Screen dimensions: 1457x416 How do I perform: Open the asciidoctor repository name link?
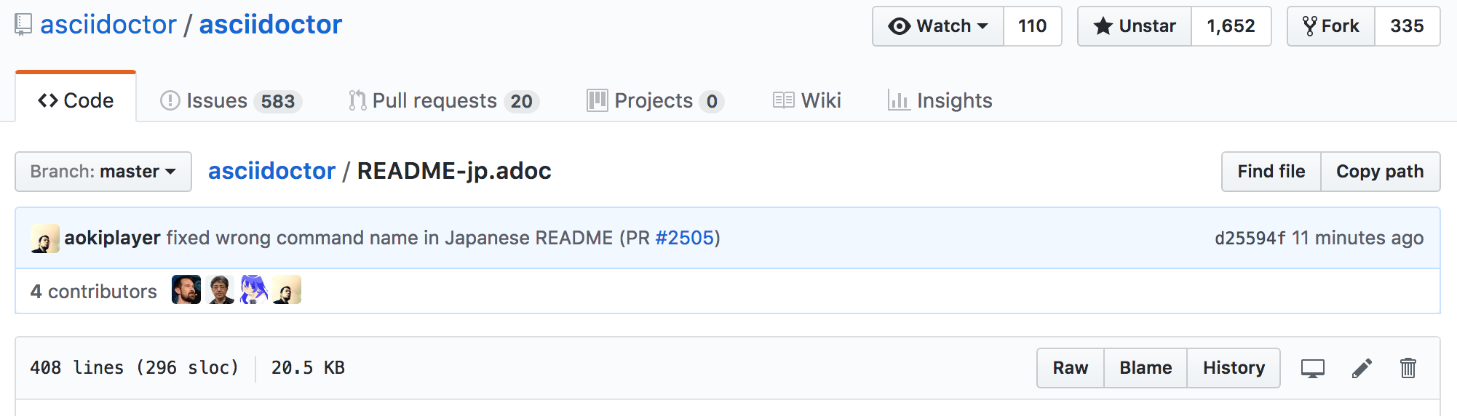(271, 25)
